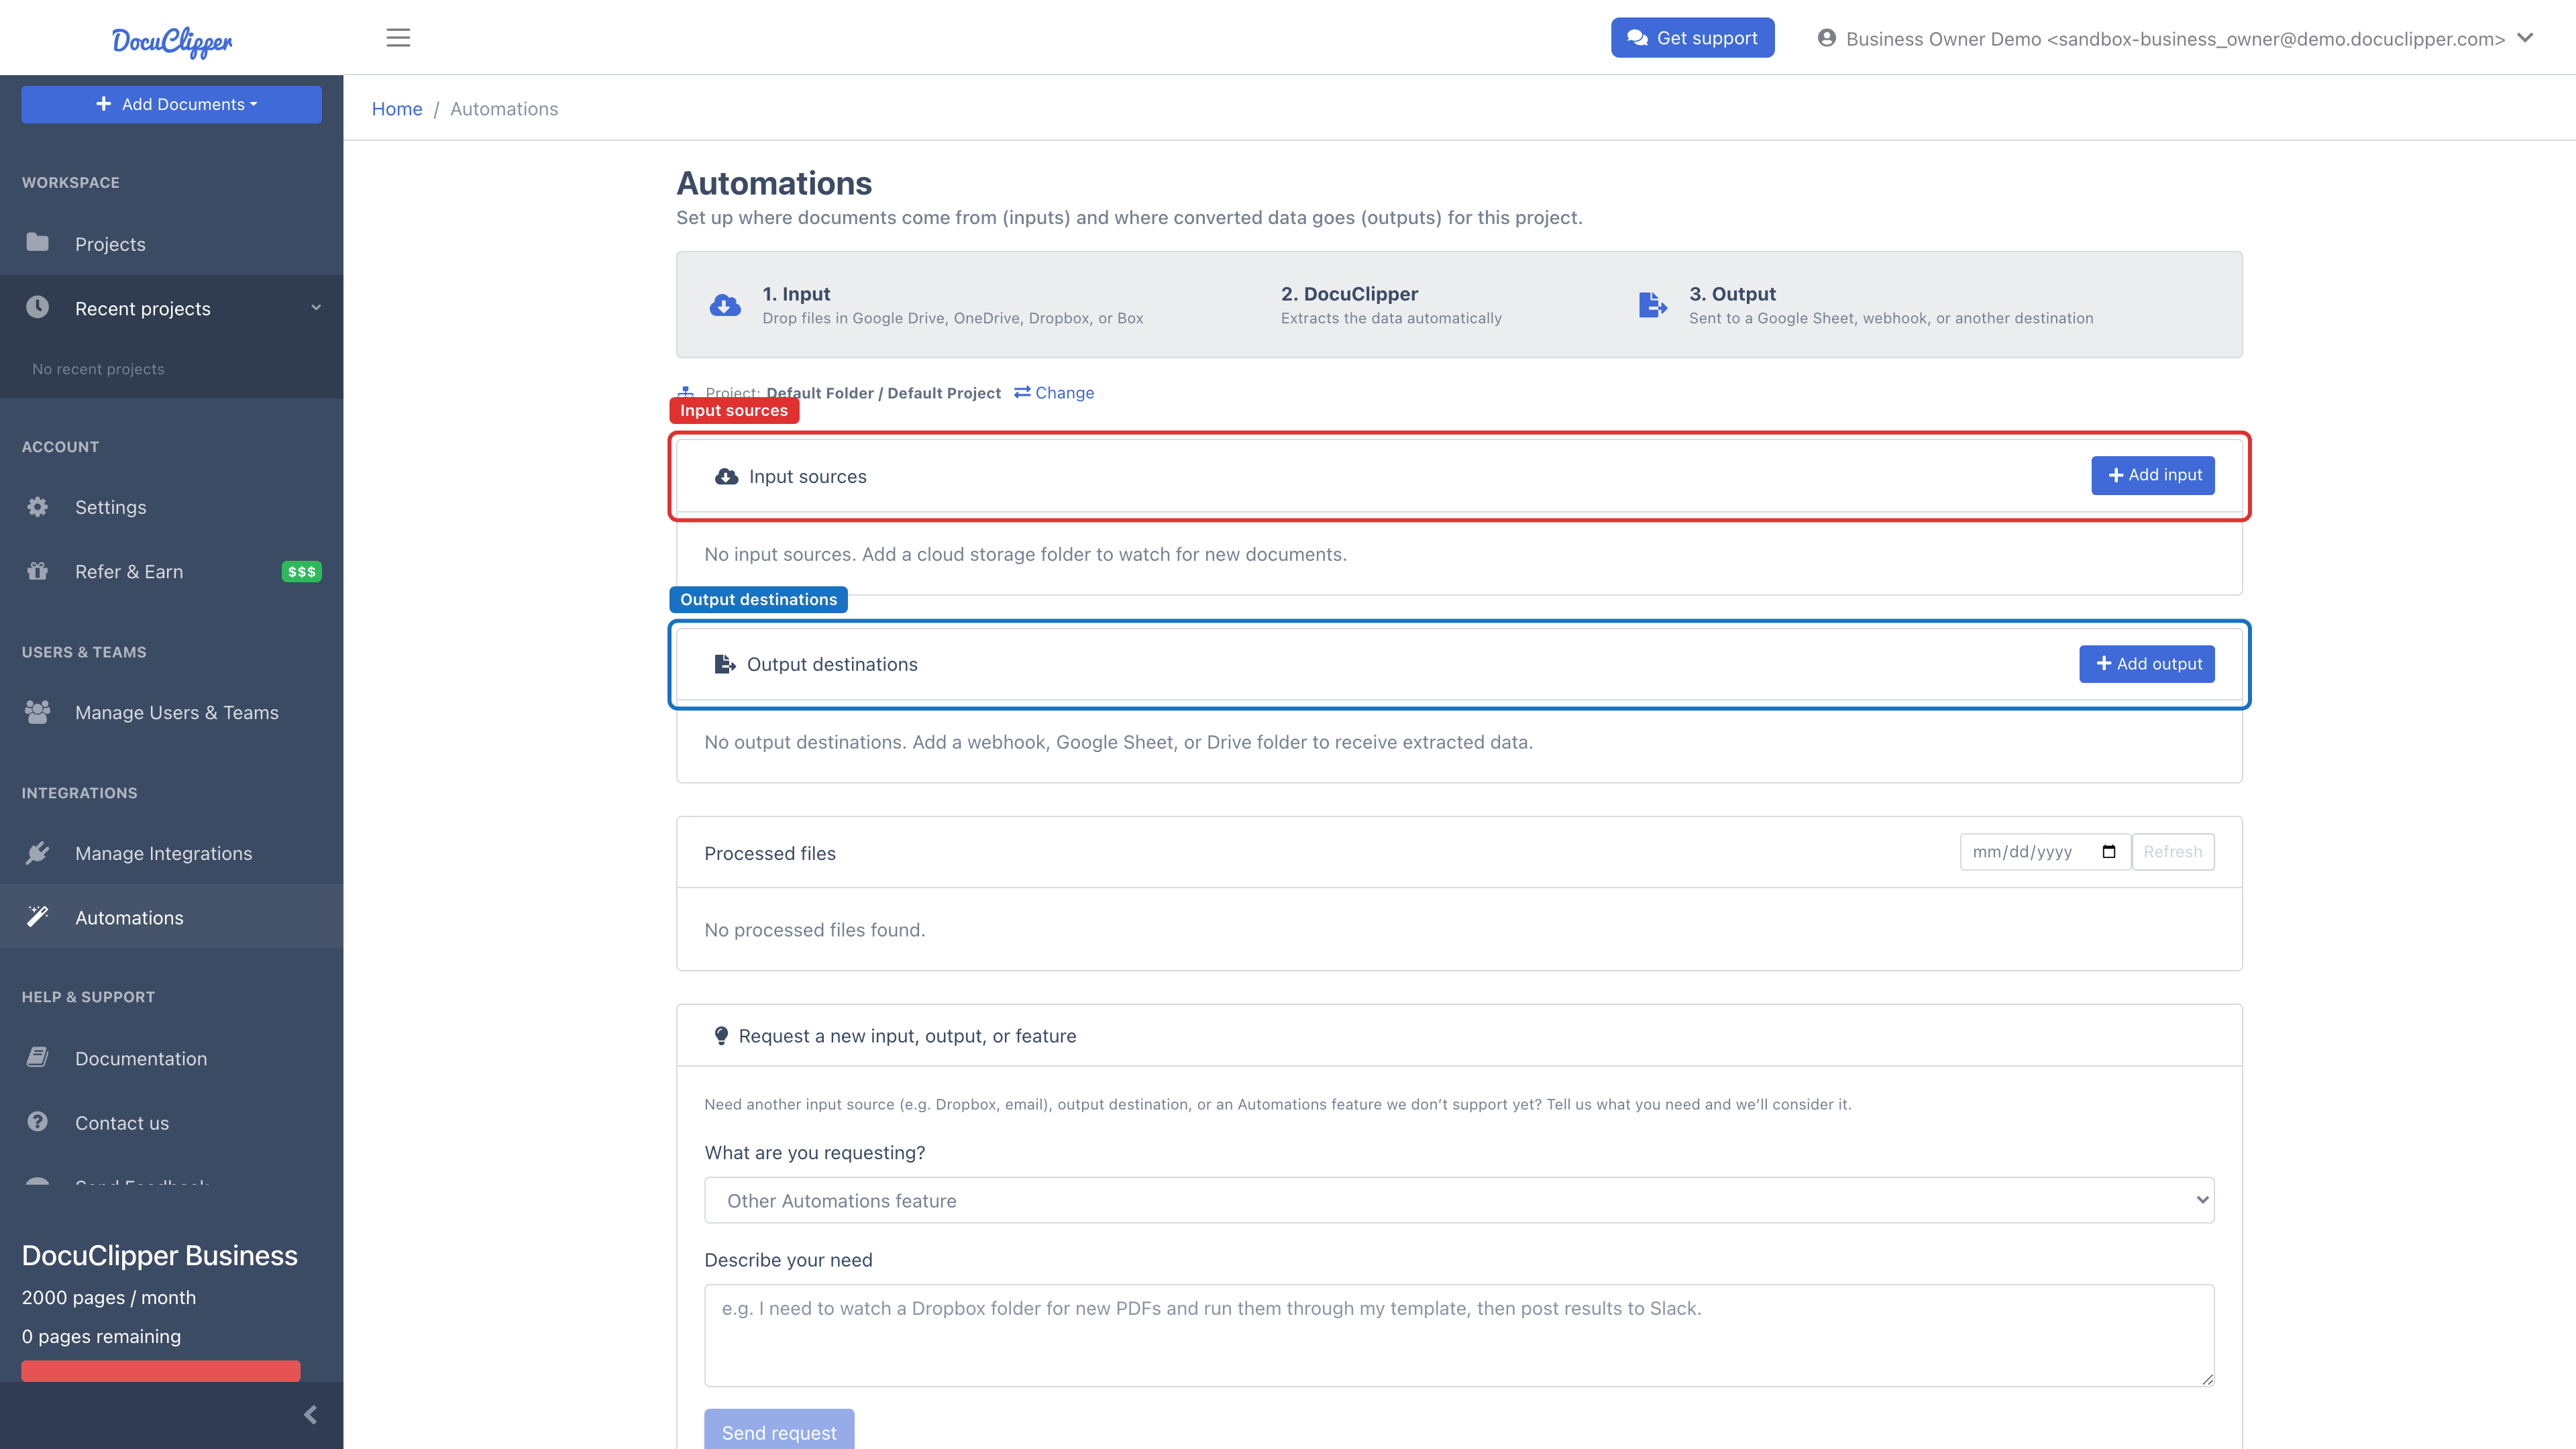Open the Add Documents dropdown
The width and height of the screenshot is (2576, 1449).
[x=171, y=104]
